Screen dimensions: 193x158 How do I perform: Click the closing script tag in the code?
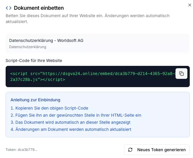[x=54, y=79]
